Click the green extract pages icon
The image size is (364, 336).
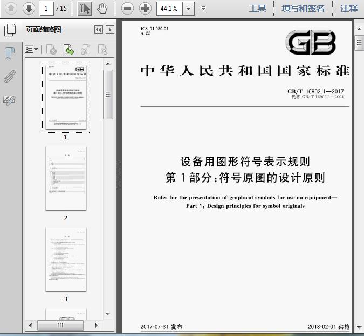pyautogui.click(x=68, y=49)
